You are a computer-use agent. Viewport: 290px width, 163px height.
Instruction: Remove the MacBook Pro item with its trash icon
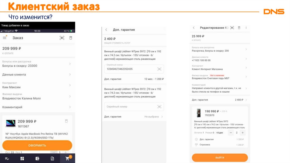tap(66, 121)
